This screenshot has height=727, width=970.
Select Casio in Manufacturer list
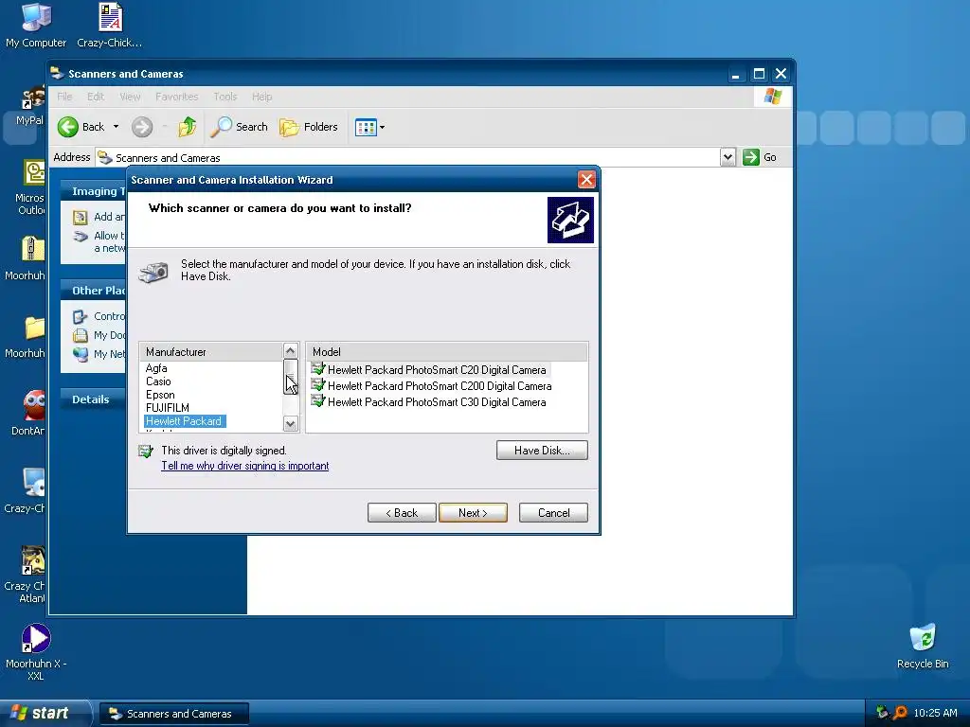[158, 381]
